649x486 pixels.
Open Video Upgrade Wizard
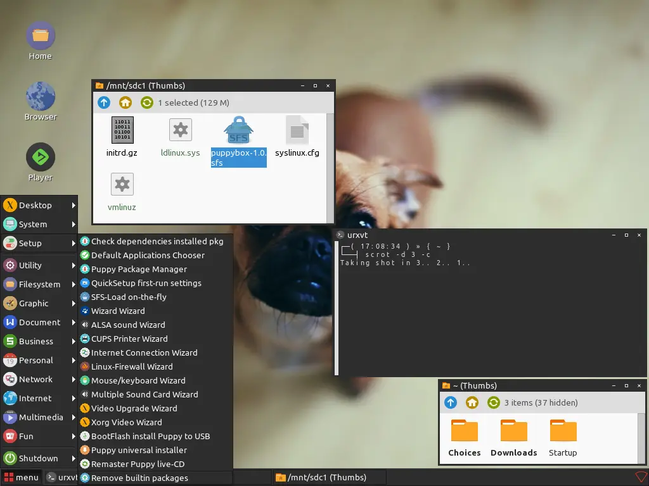point(156,408)
